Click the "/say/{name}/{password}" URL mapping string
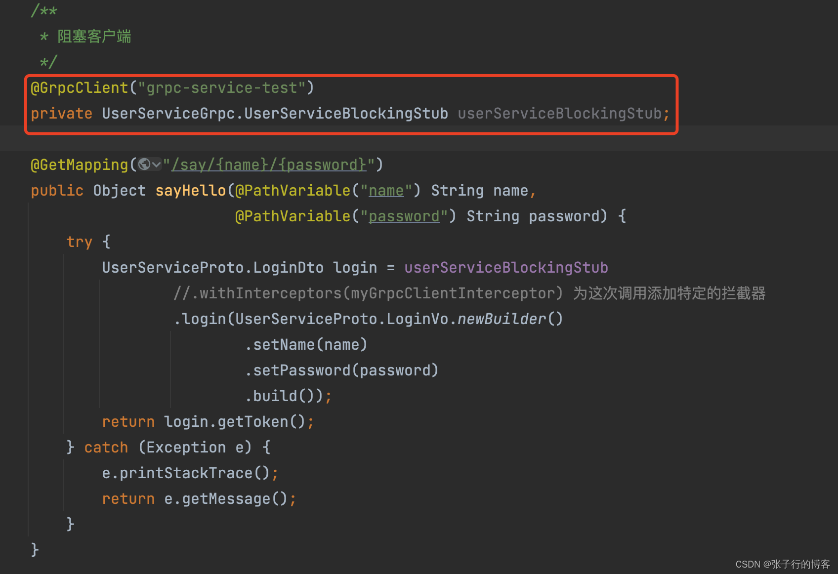 click(269, 164)
